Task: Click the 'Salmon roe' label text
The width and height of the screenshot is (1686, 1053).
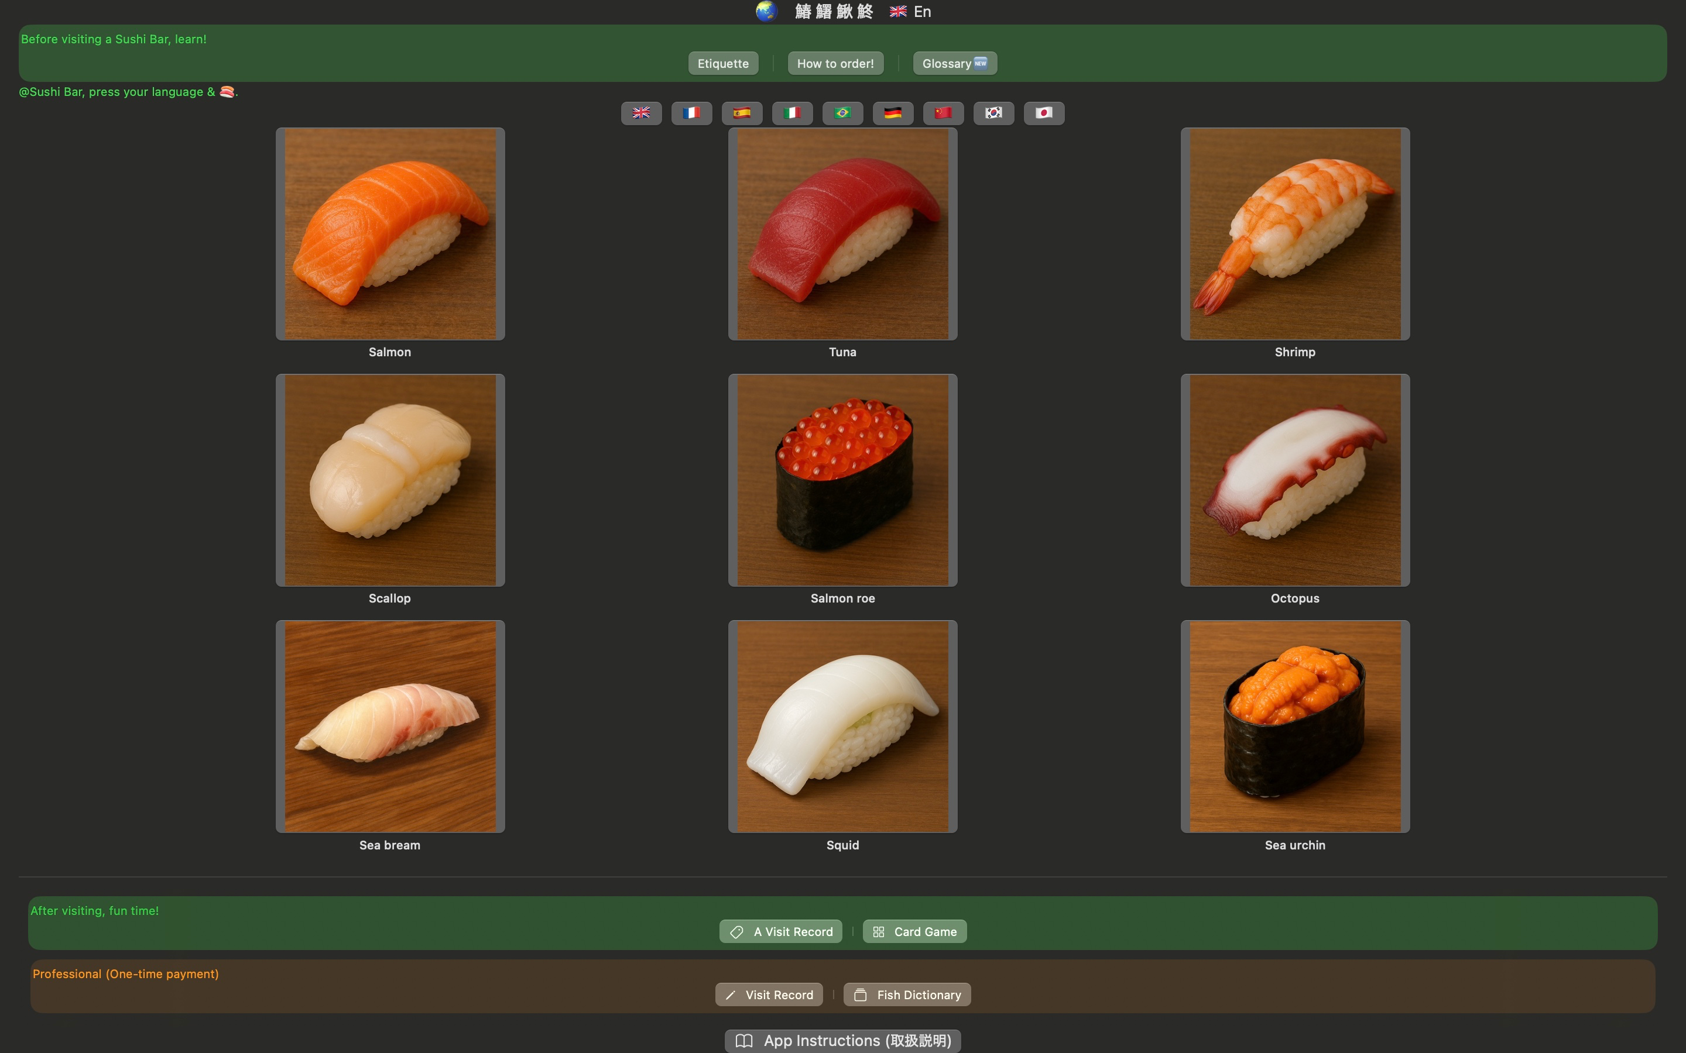Action: tap(842, 599)
